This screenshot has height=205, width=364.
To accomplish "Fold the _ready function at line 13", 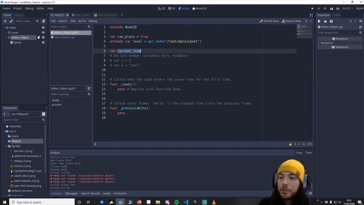I will click(x=107, y=84).
